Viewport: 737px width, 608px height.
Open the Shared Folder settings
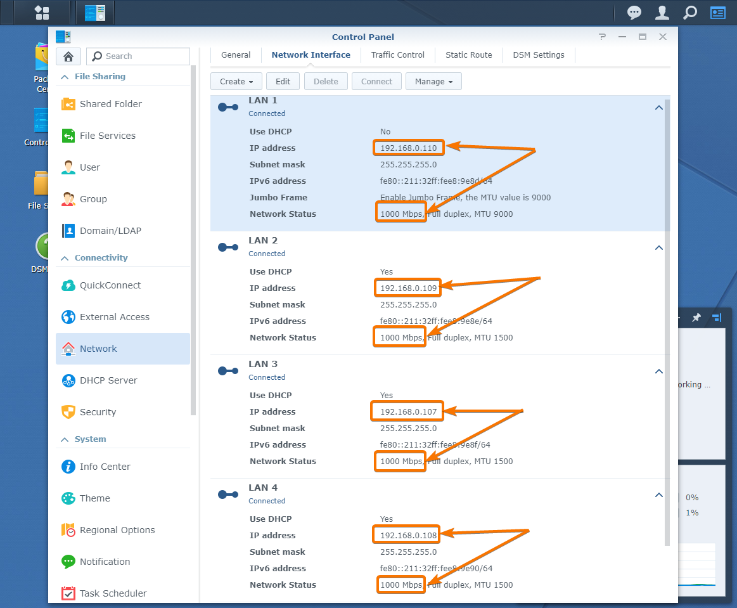(x=110, y=104)
